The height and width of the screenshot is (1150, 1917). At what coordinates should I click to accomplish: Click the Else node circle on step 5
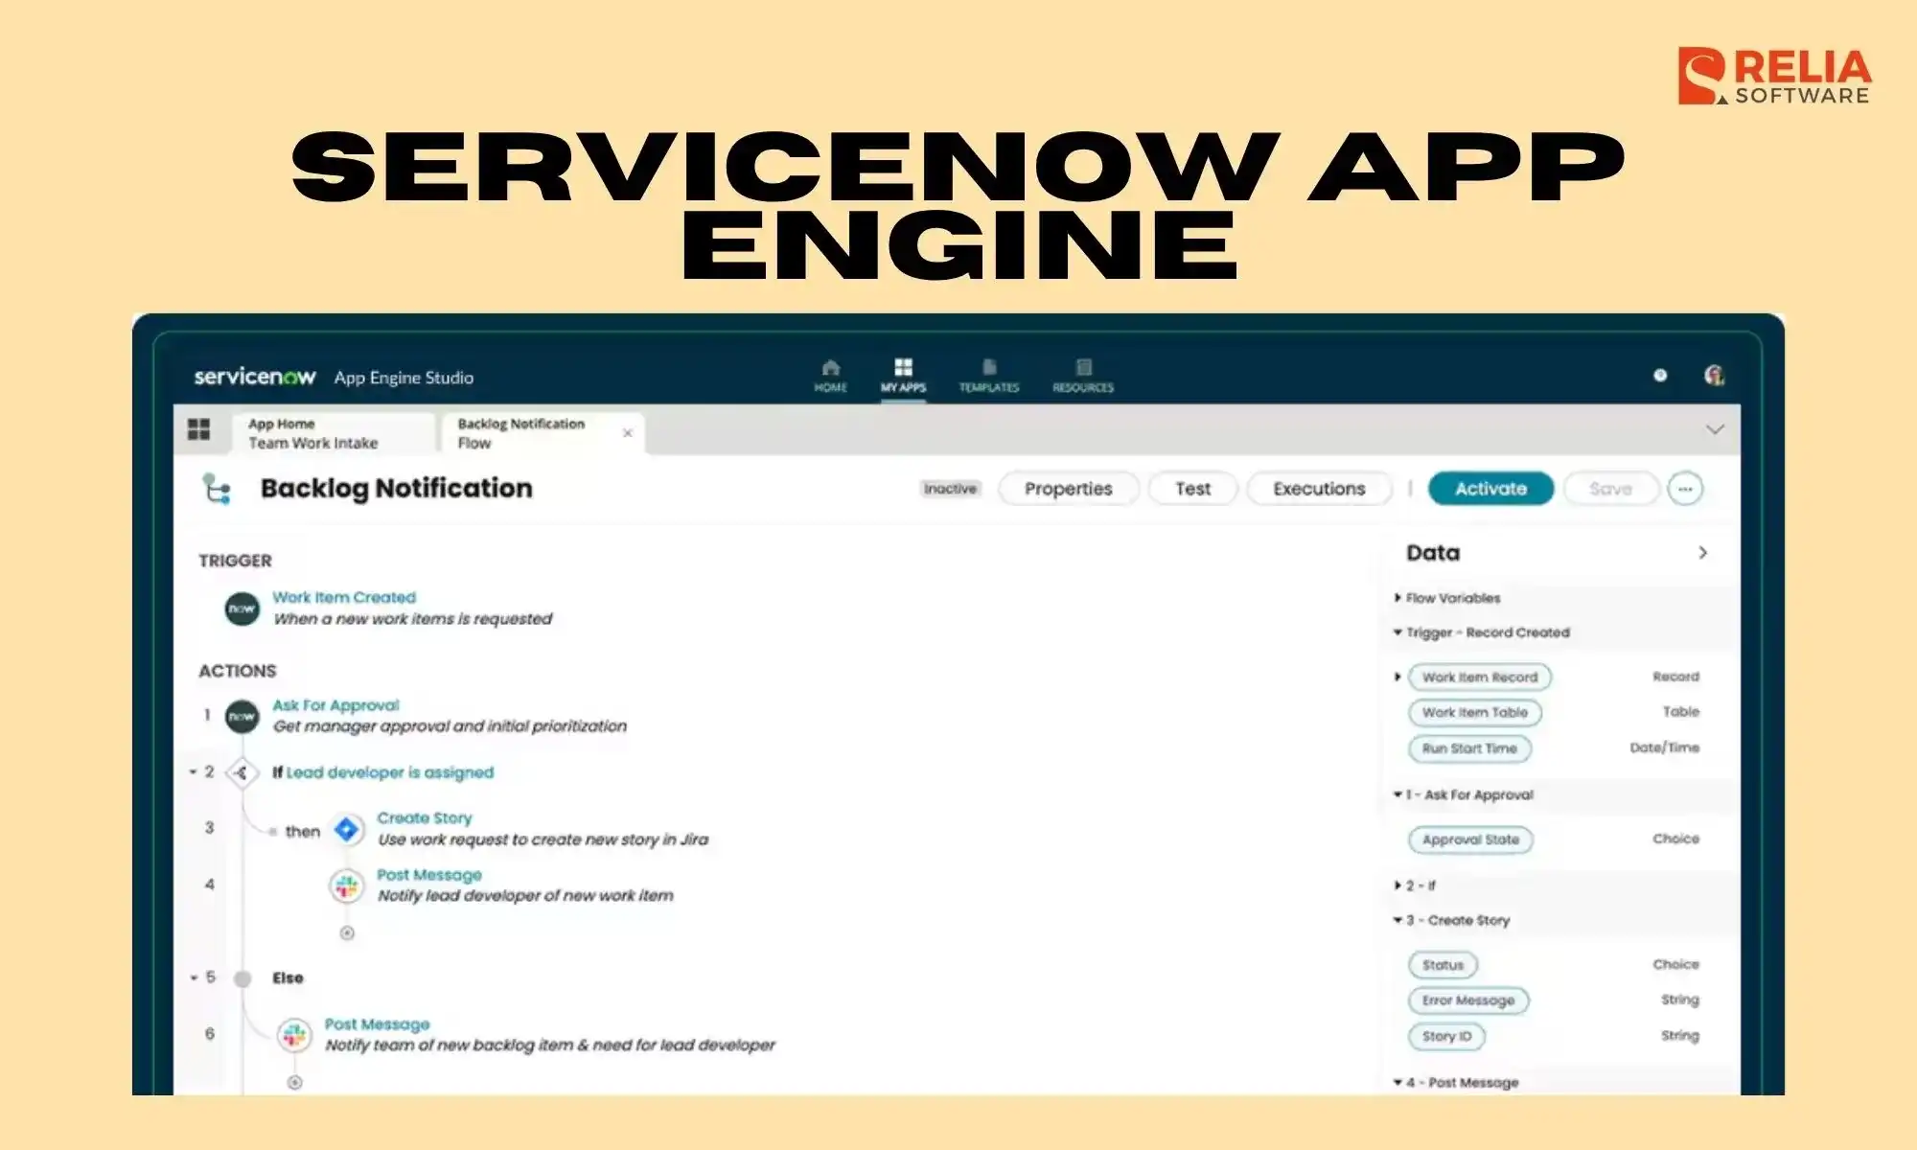[243, 978]
